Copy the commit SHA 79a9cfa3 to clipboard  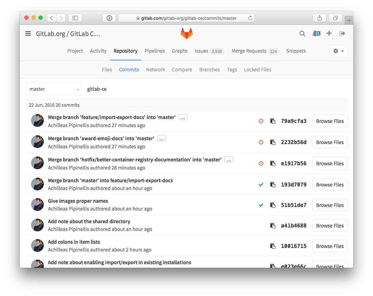click(x=272, y=121)
